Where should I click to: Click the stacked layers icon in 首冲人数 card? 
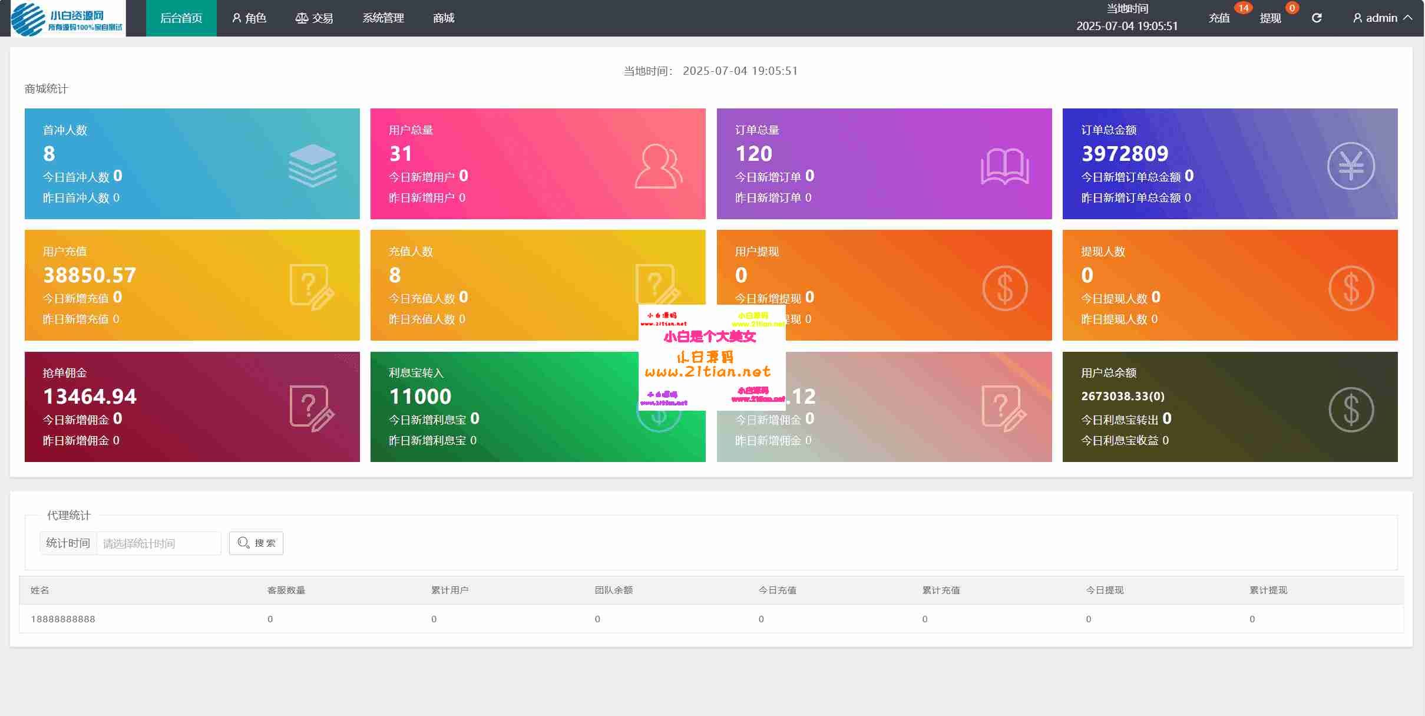point(312,166)
